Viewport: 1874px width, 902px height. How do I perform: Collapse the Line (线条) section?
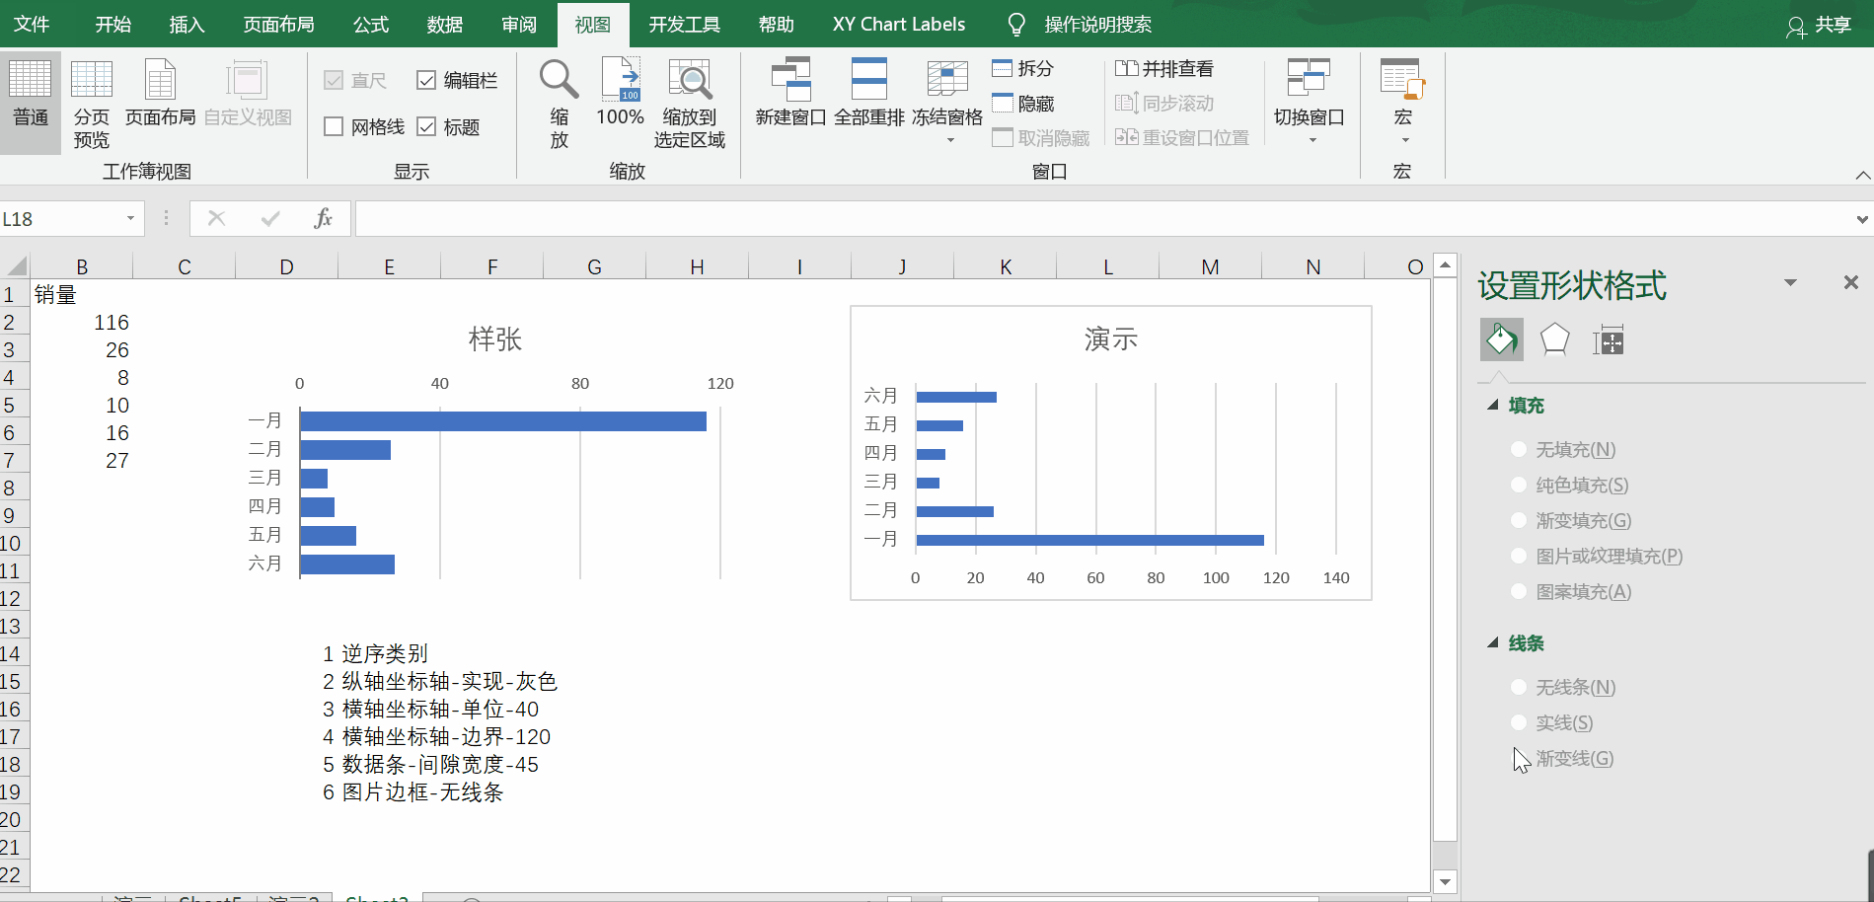(x=1493, y=642)
